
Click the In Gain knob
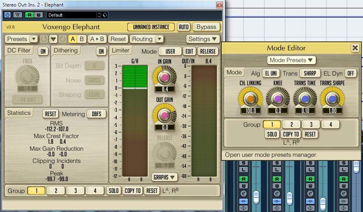coord(165,77)
